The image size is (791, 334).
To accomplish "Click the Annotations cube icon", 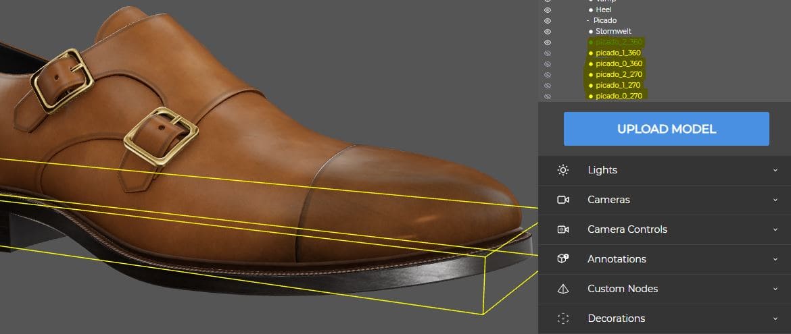I will click(x=563, y=259).
